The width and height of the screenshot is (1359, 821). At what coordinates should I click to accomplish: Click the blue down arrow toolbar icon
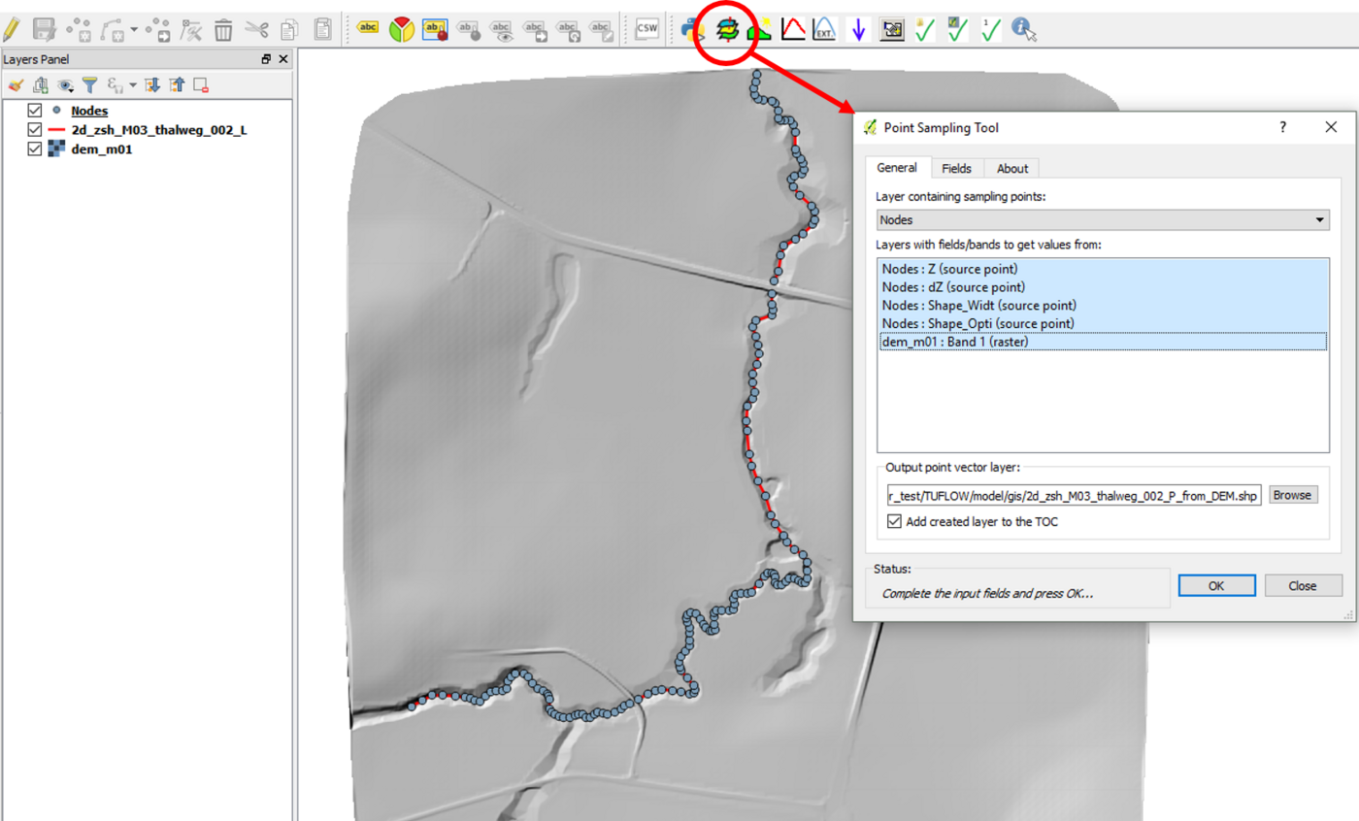pos(858,30)
